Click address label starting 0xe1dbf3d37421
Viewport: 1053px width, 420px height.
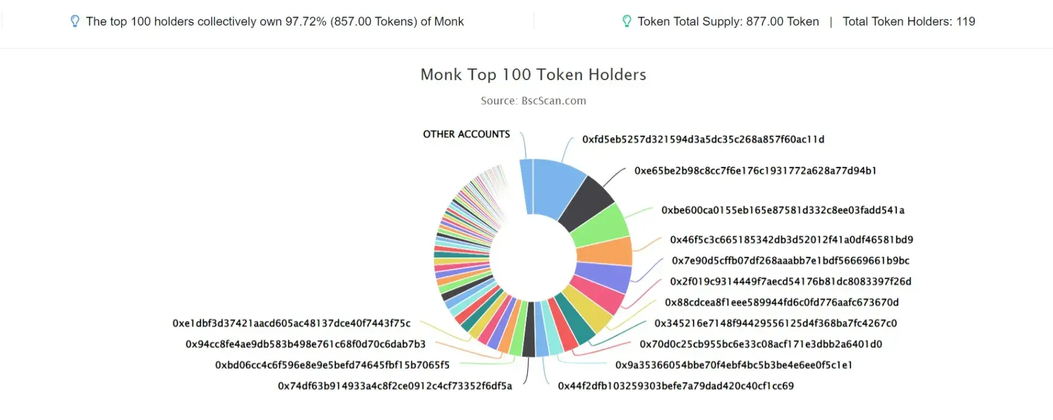[292, 323]
